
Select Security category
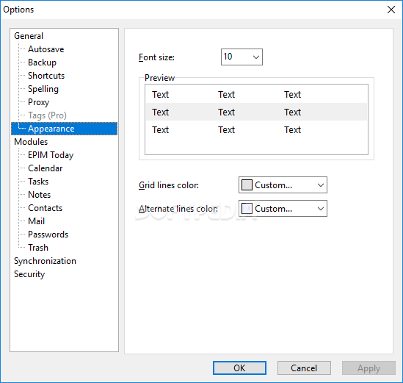[x=29, y=274]
